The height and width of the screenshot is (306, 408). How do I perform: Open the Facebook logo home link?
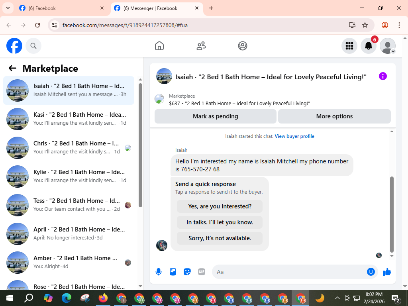click(x=14, y=46)
